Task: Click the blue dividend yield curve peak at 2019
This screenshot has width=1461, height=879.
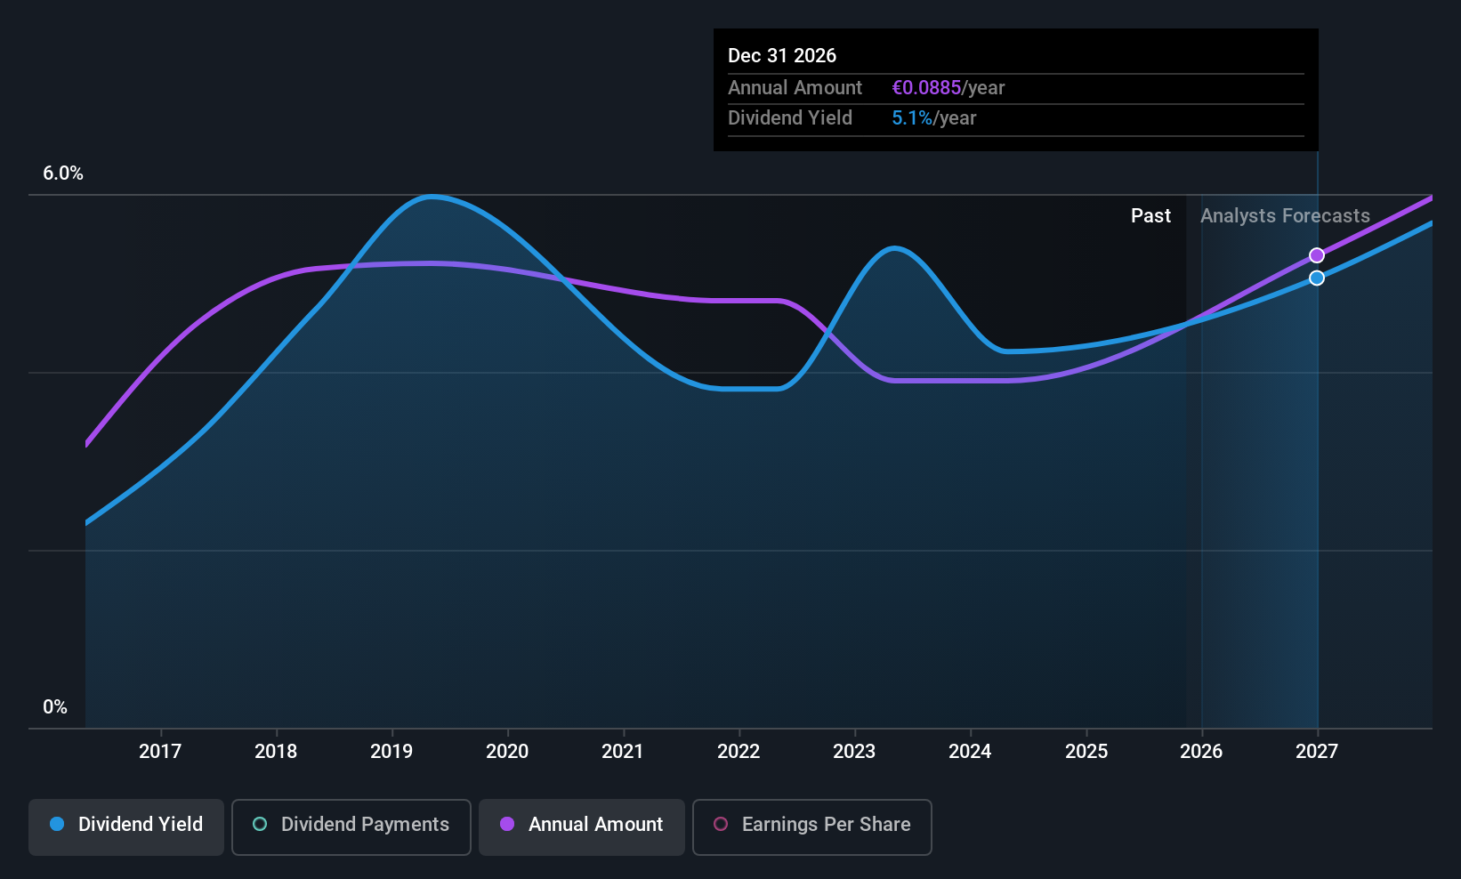Action: [433, 198]
